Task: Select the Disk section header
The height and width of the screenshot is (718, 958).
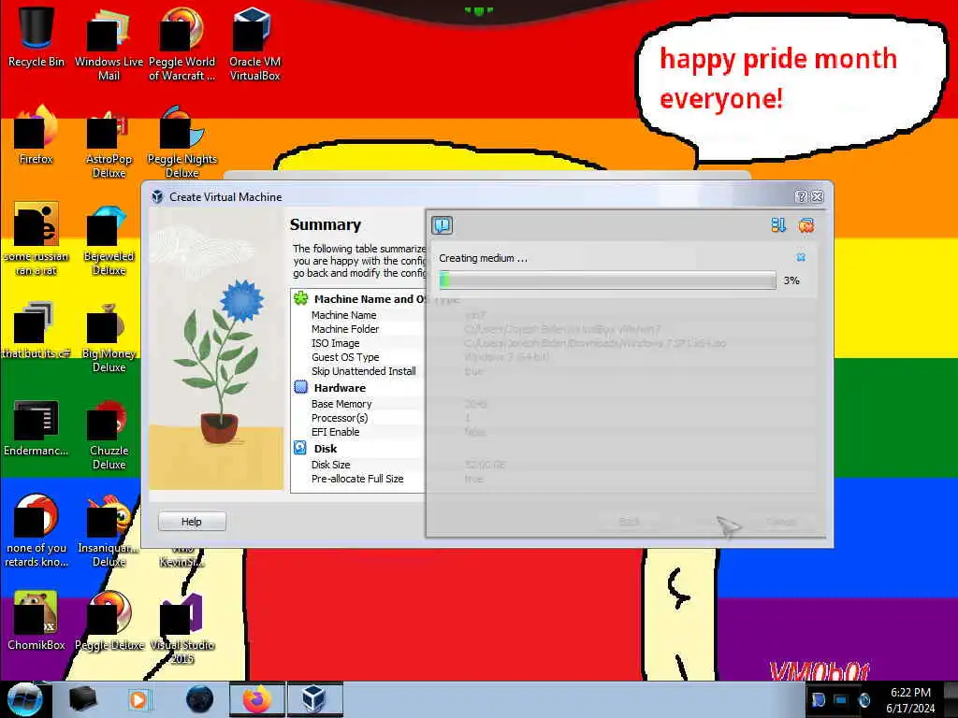Action: pyautogui.click(x=326, y=449)
